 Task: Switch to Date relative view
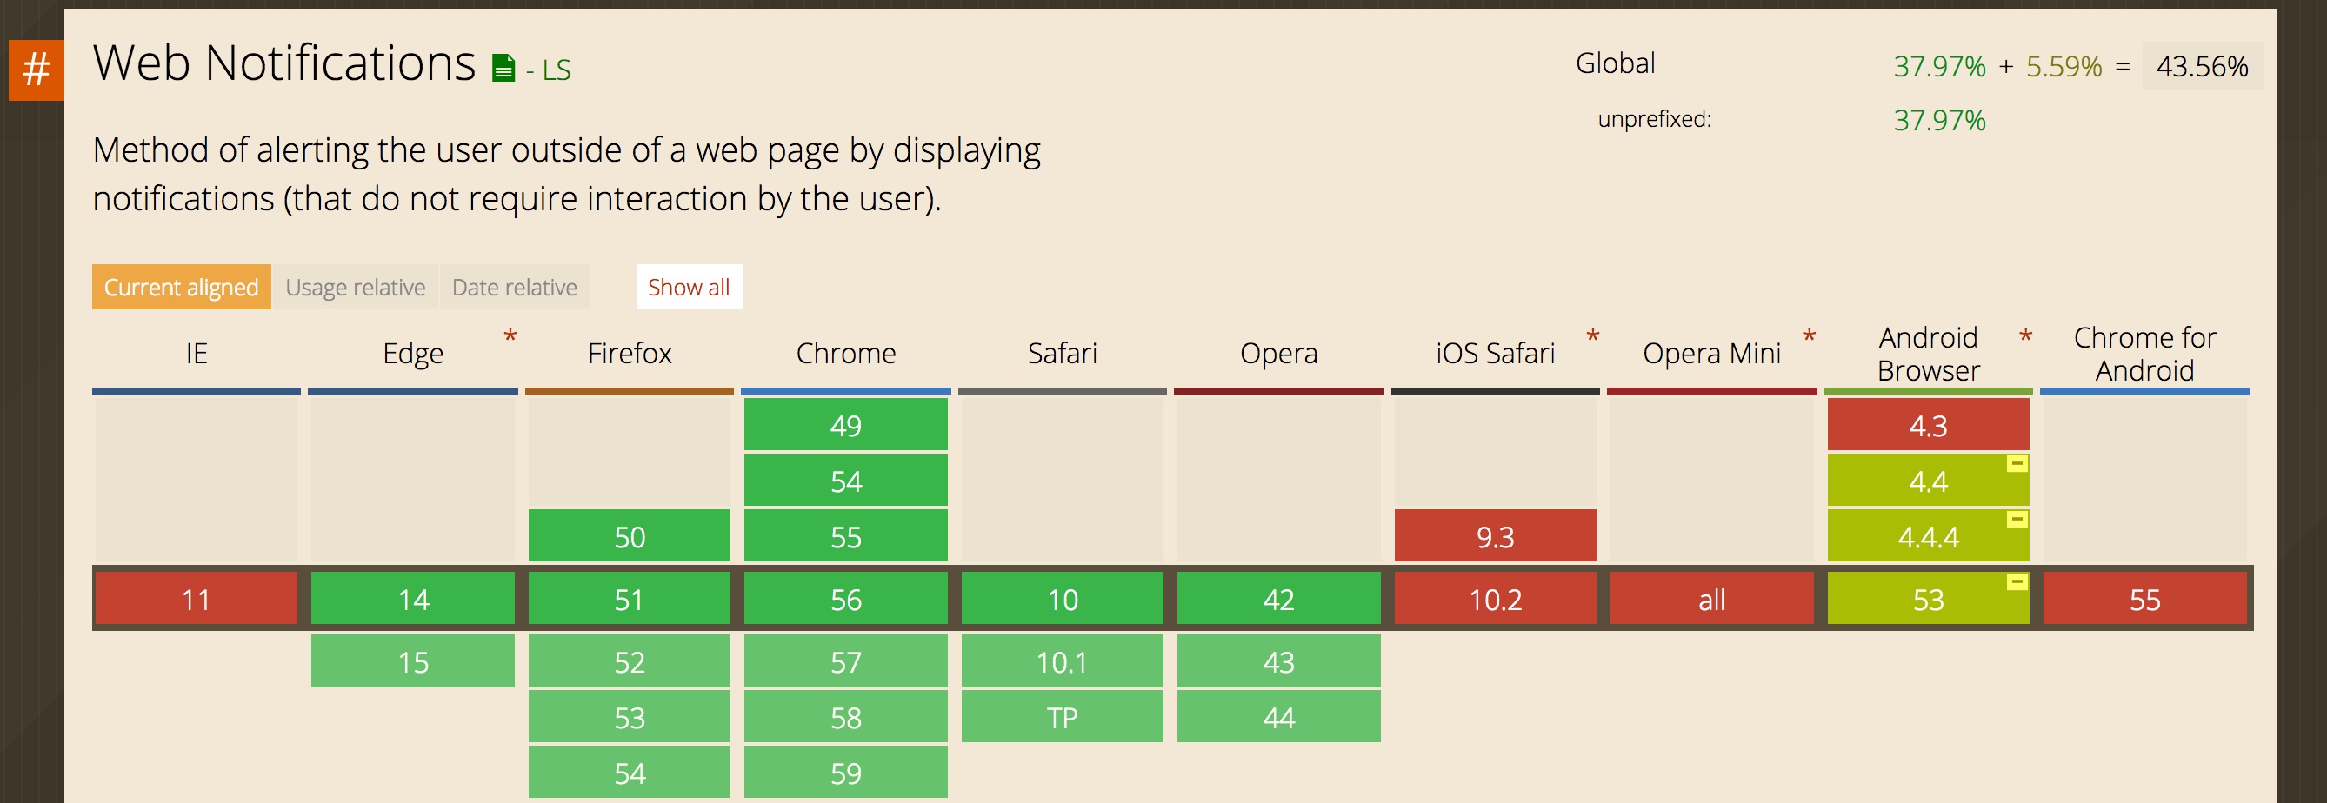(x=514, y=288)
